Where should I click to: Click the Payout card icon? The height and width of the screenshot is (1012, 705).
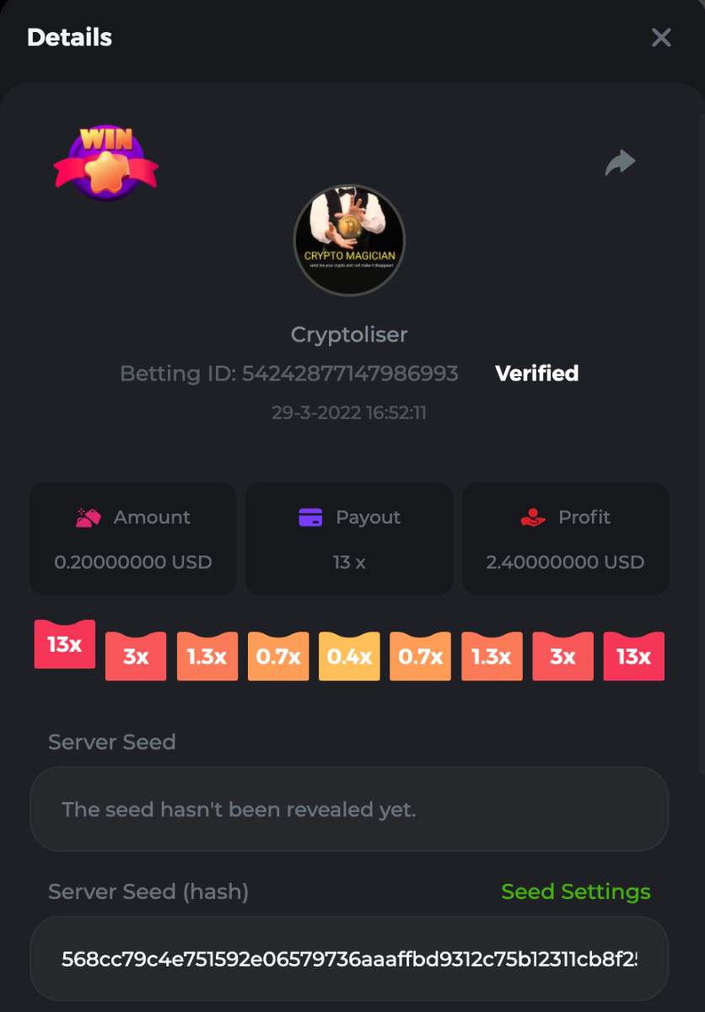(310, 518)
